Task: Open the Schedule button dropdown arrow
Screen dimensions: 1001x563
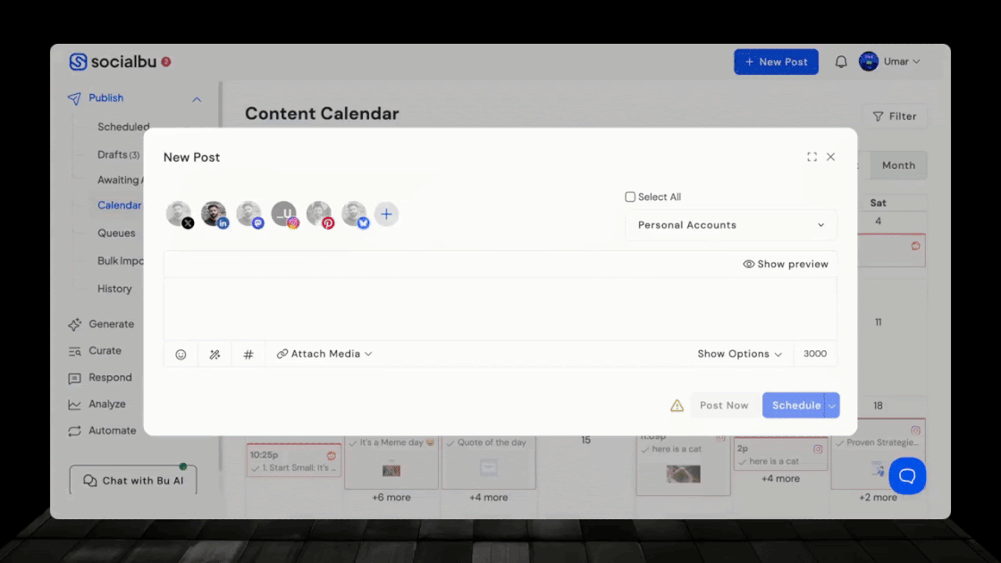Action: (x=832, y=406)
